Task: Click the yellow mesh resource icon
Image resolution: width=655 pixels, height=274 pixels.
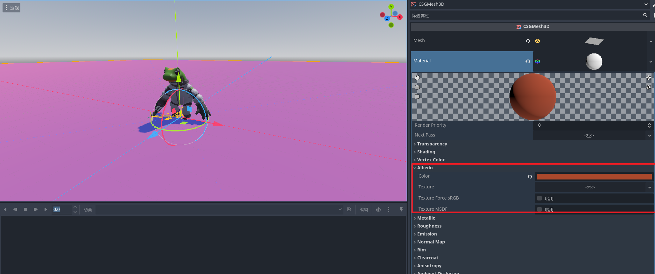Action: tap(538, 41)
